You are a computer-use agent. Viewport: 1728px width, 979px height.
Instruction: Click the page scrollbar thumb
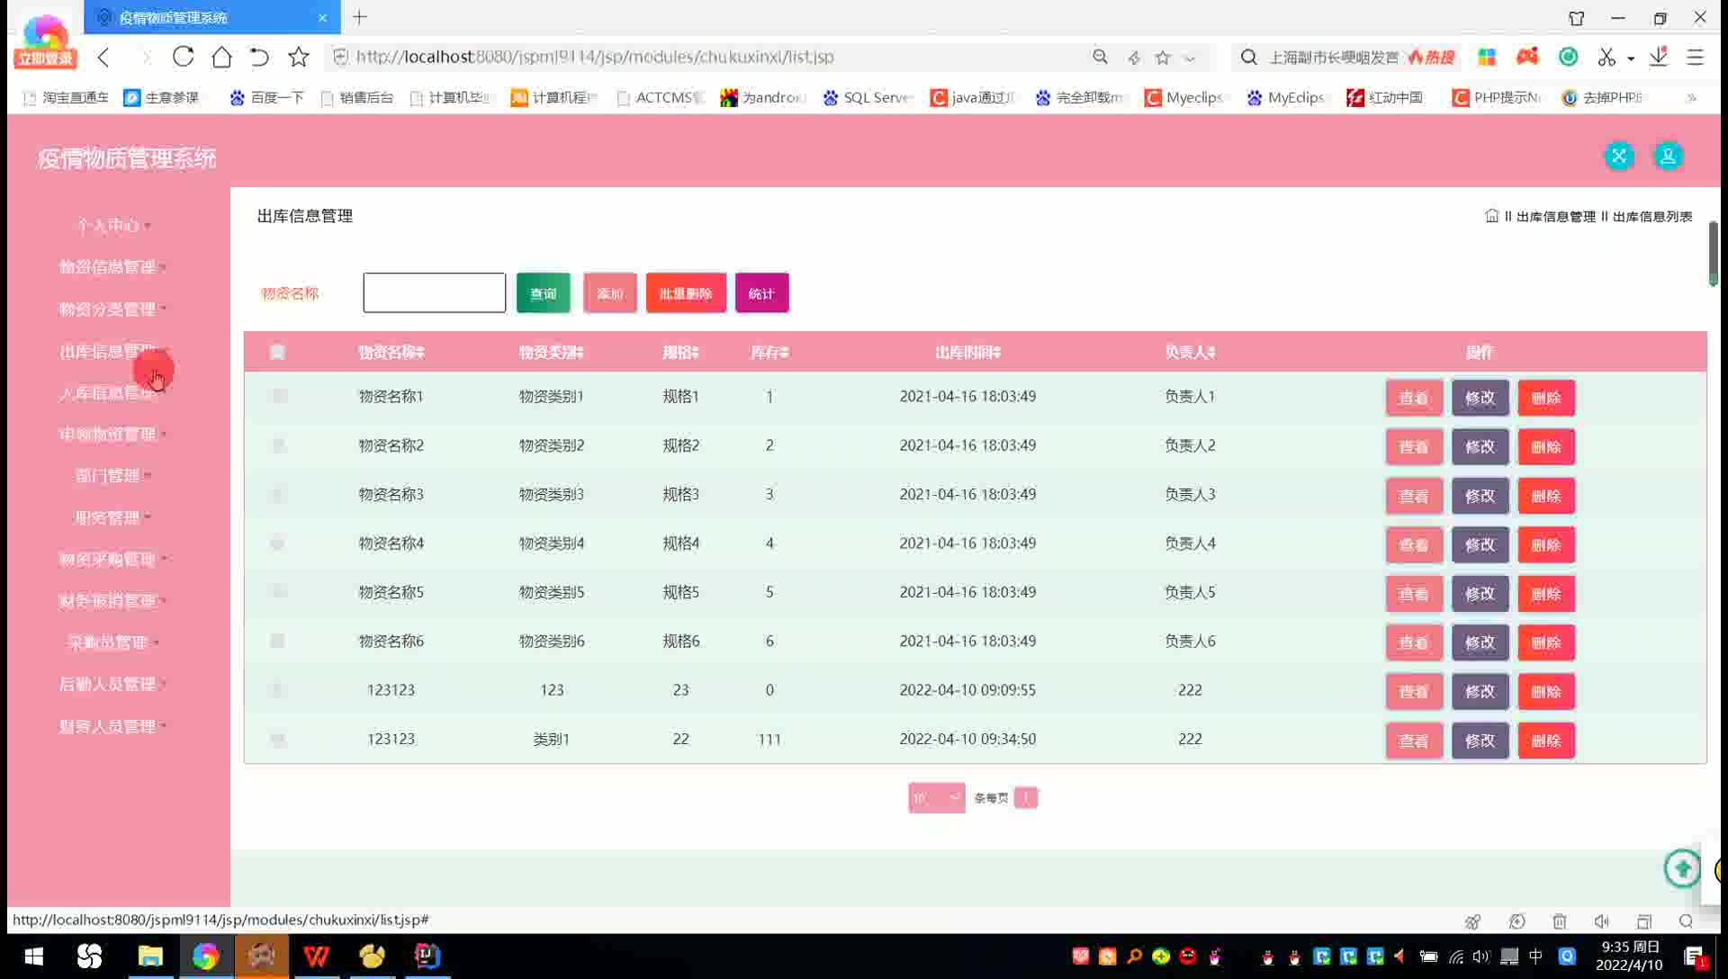pos(1713,254)
